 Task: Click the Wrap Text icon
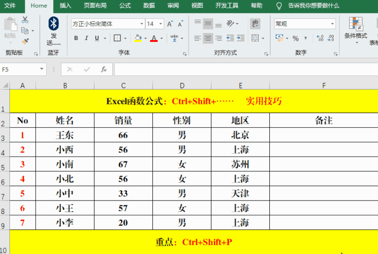point(255,24)
